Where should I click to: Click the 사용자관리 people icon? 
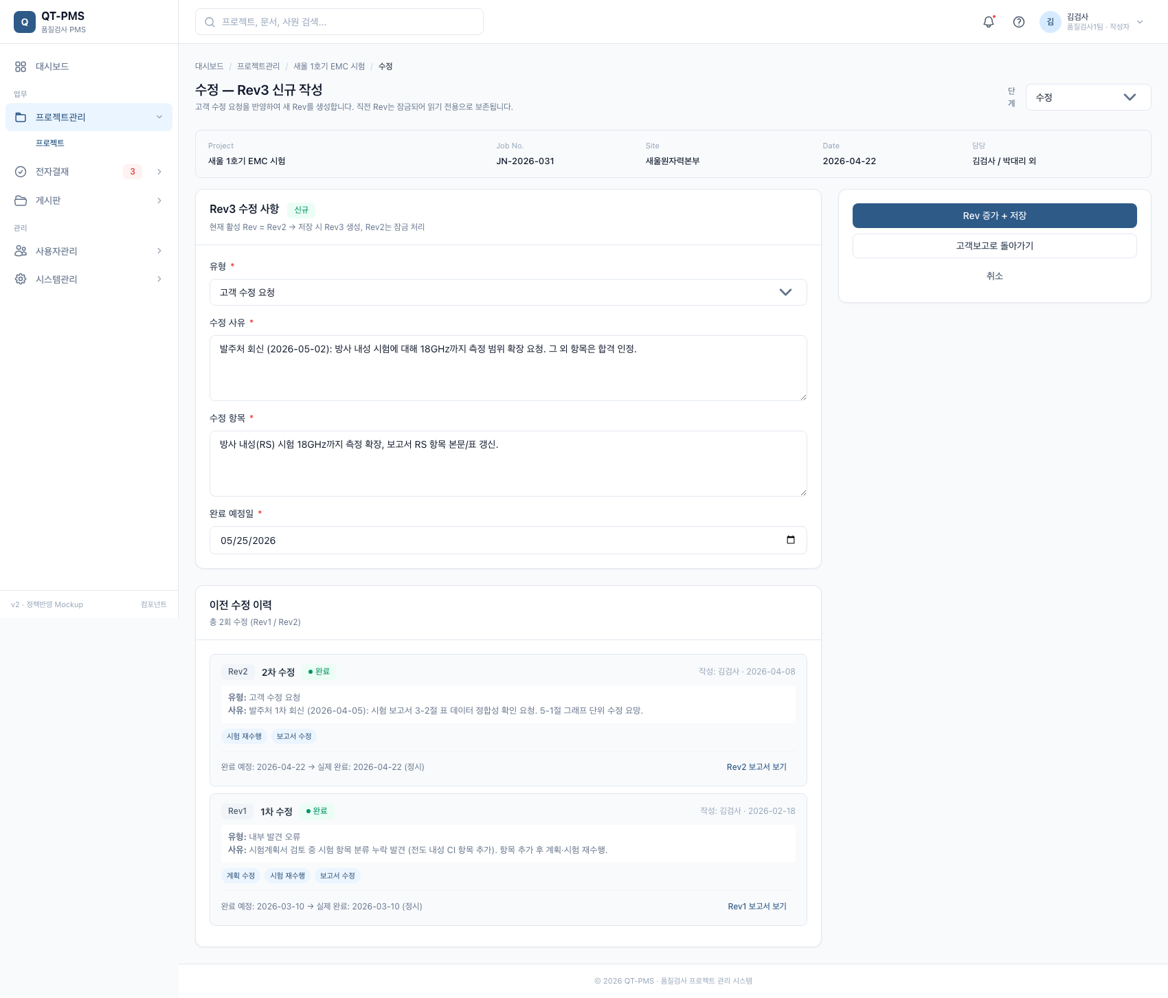[21, 251]
